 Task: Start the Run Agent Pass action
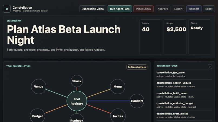click(x=120, y=9)
